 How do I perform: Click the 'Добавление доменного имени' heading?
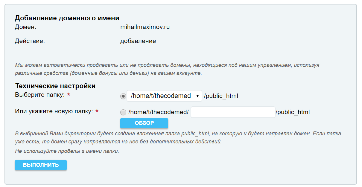pyautogui.click(x=67, y=18)
